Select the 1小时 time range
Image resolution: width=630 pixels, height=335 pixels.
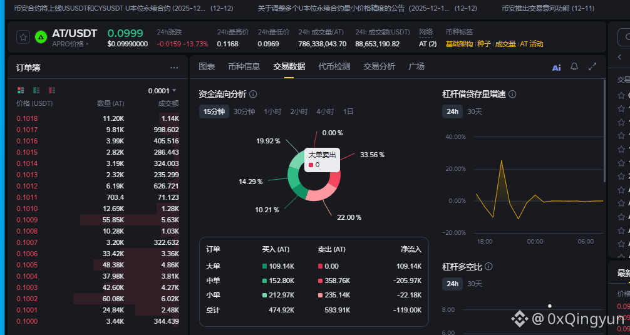tap(272, 111)
